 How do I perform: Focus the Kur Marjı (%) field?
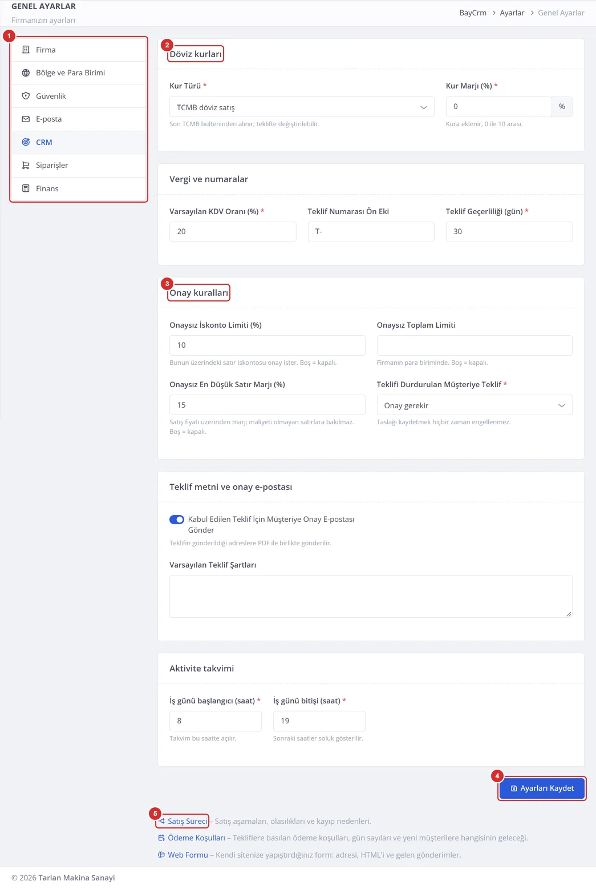[x=498, y=107]
